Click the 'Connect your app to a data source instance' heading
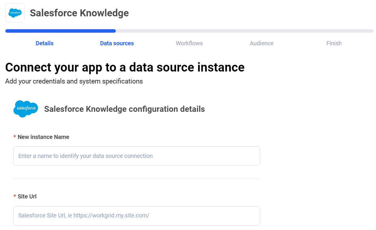 pos(125,67)
